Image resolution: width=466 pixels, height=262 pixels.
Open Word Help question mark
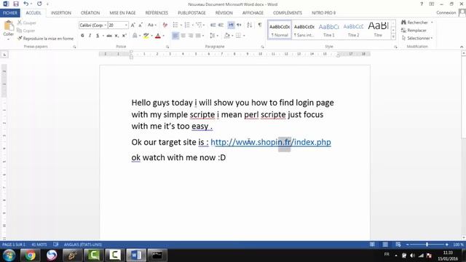point(422,4)
